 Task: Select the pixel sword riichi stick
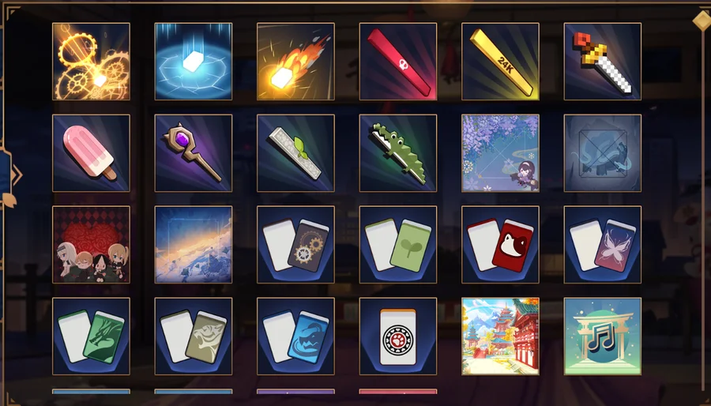tap(603, 62)
